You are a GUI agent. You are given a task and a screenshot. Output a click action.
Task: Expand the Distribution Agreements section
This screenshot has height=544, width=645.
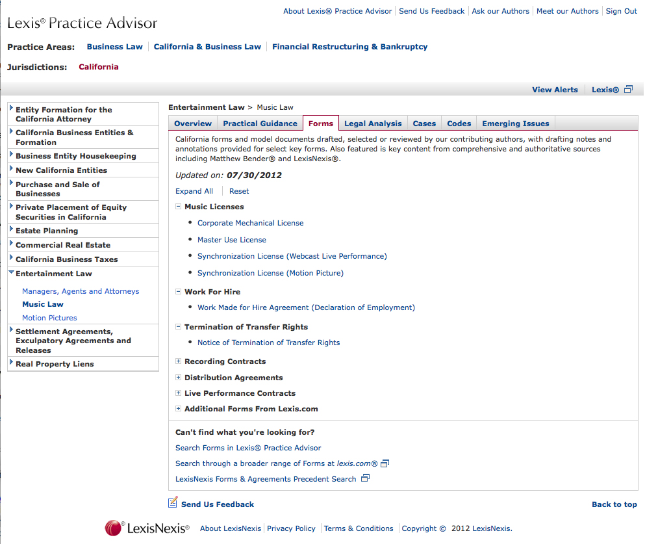pyautogui.click(x=178, y=377)
